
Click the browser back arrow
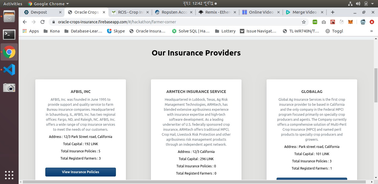tap(25, 22)
